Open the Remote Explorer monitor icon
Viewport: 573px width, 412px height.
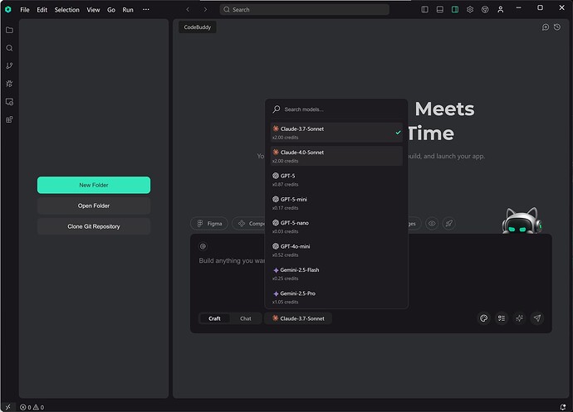click(9, 102)
